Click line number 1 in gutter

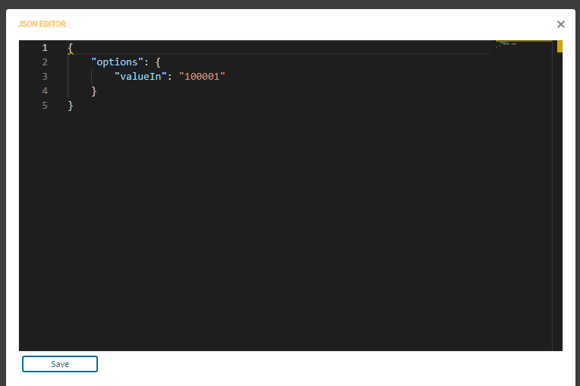pos(45,47)
